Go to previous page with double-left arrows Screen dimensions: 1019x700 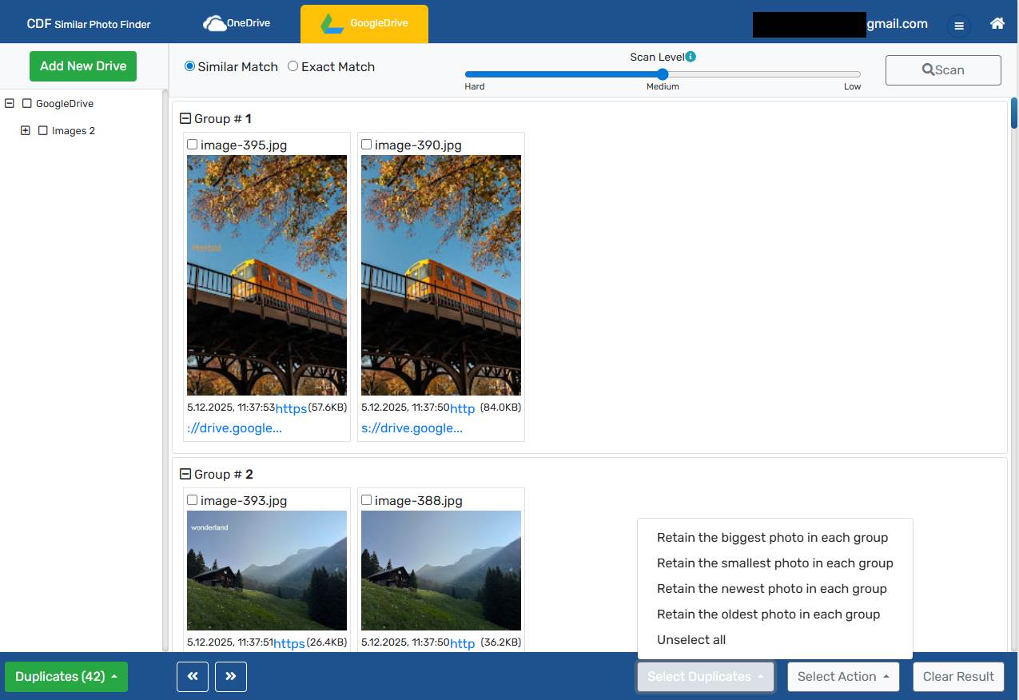pyautogui.click(x=193, y=676)
